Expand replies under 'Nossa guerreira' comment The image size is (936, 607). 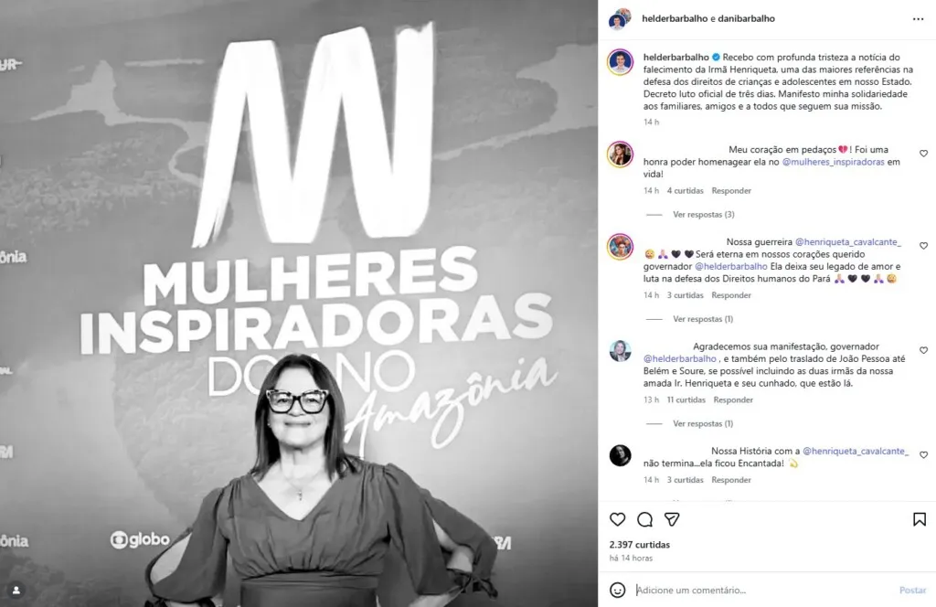(703, 319)
